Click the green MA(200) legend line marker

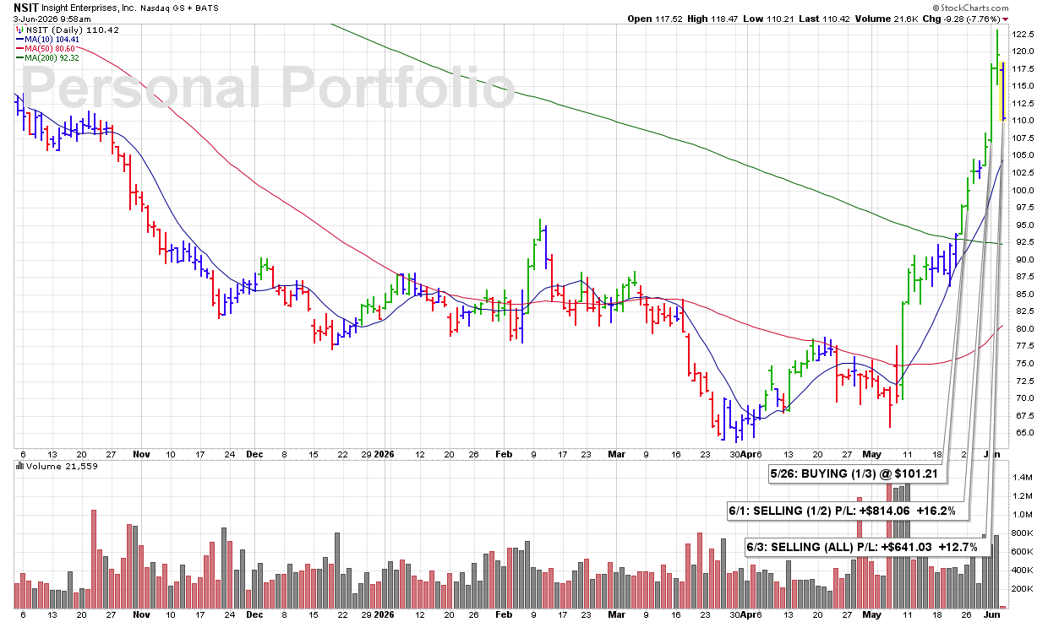click(19, 57)
